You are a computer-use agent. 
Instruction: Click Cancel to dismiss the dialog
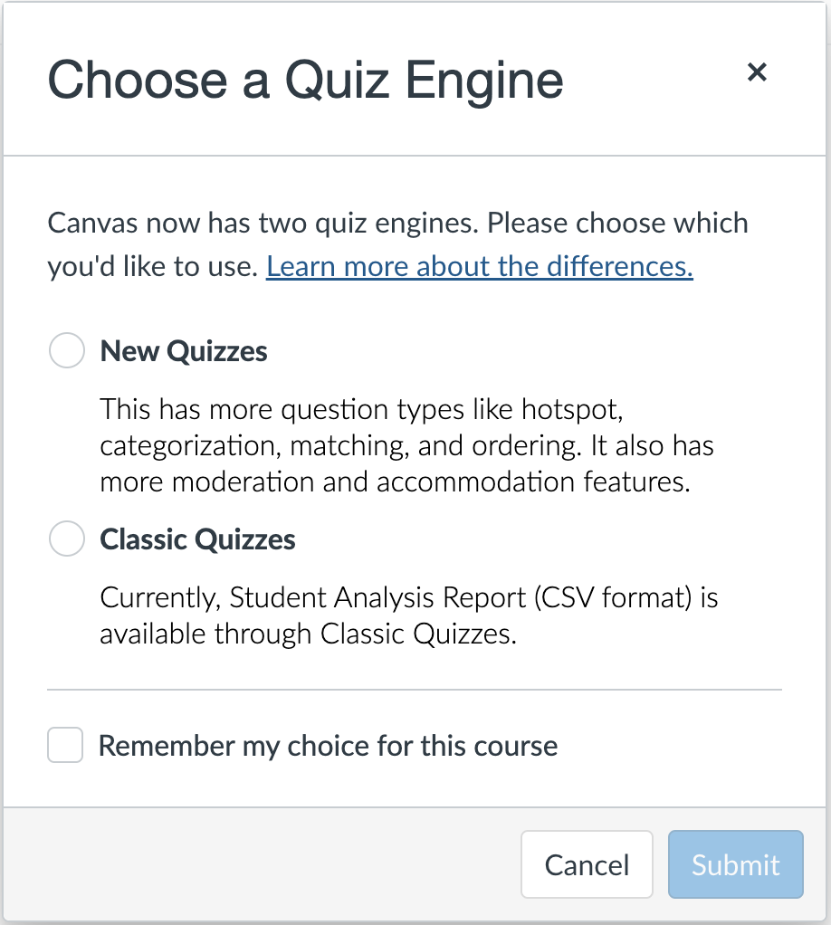[x=587, y=864]
